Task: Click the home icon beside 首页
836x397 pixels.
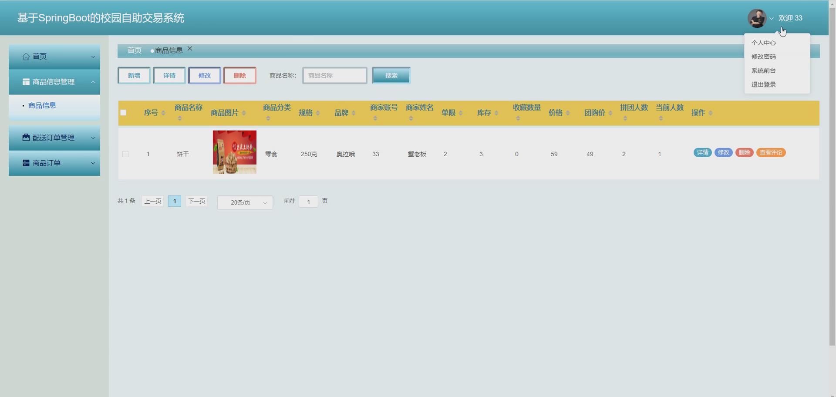Action: (x=26, y=56)
